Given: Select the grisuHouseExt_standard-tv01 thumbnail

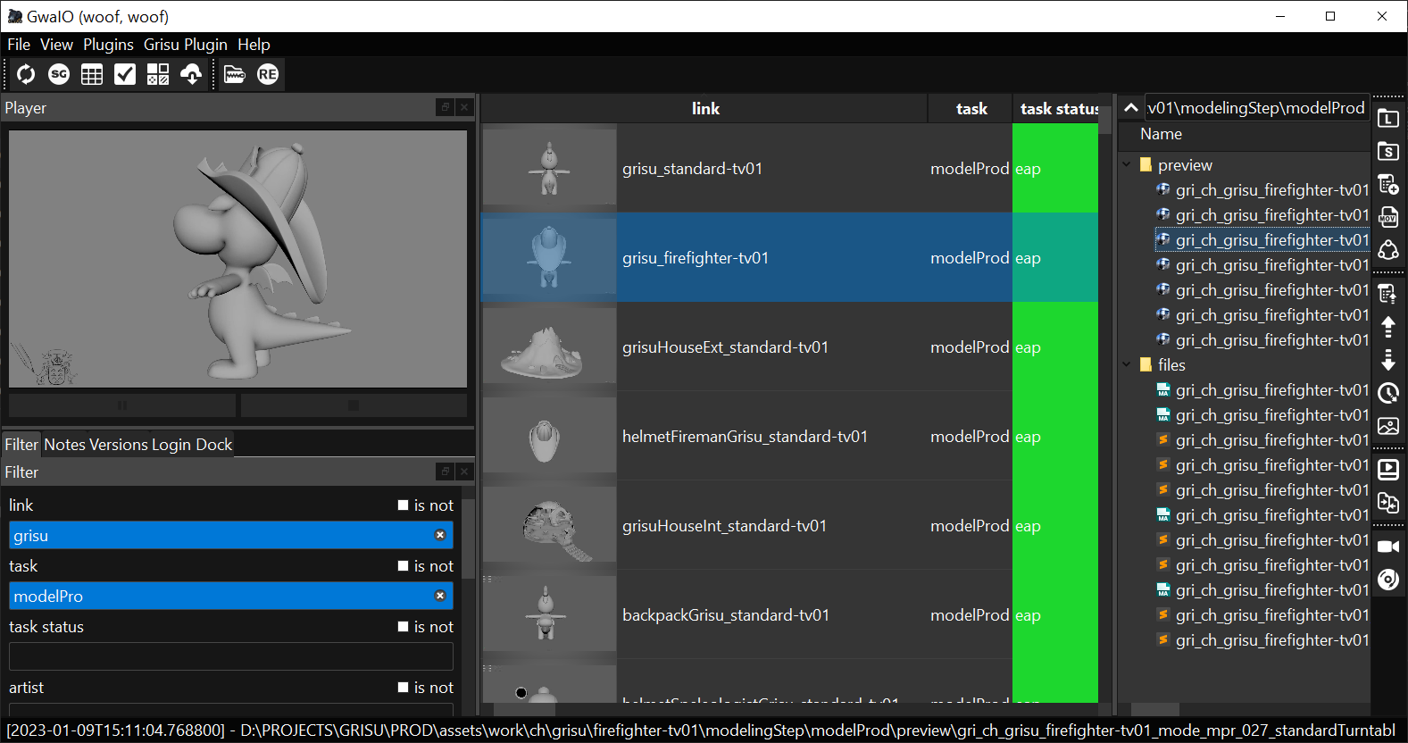Looking at the screenshot, I should point(548,347).
